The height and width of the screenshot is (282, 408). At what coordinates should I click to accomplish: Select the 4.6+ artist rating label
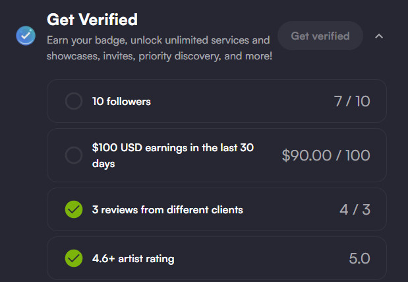pyautogui.click(x=133, y=259)
